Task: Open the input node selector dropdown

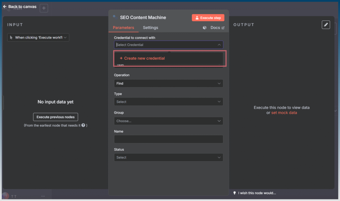Action: (x=38, y=37)
